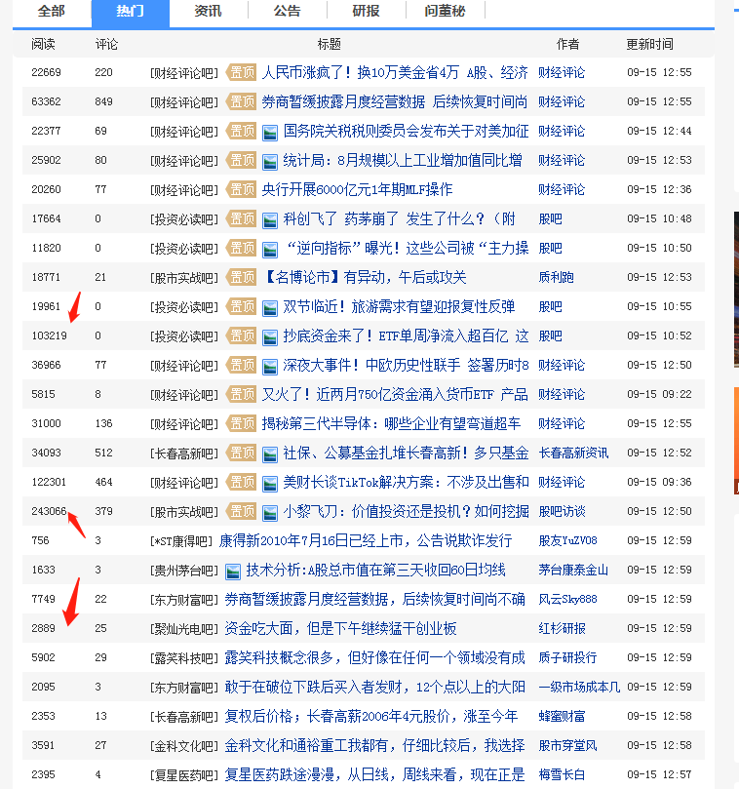Open post 复星医药跌途漫漫
This screenshot has height=789, width=739.
374,774
